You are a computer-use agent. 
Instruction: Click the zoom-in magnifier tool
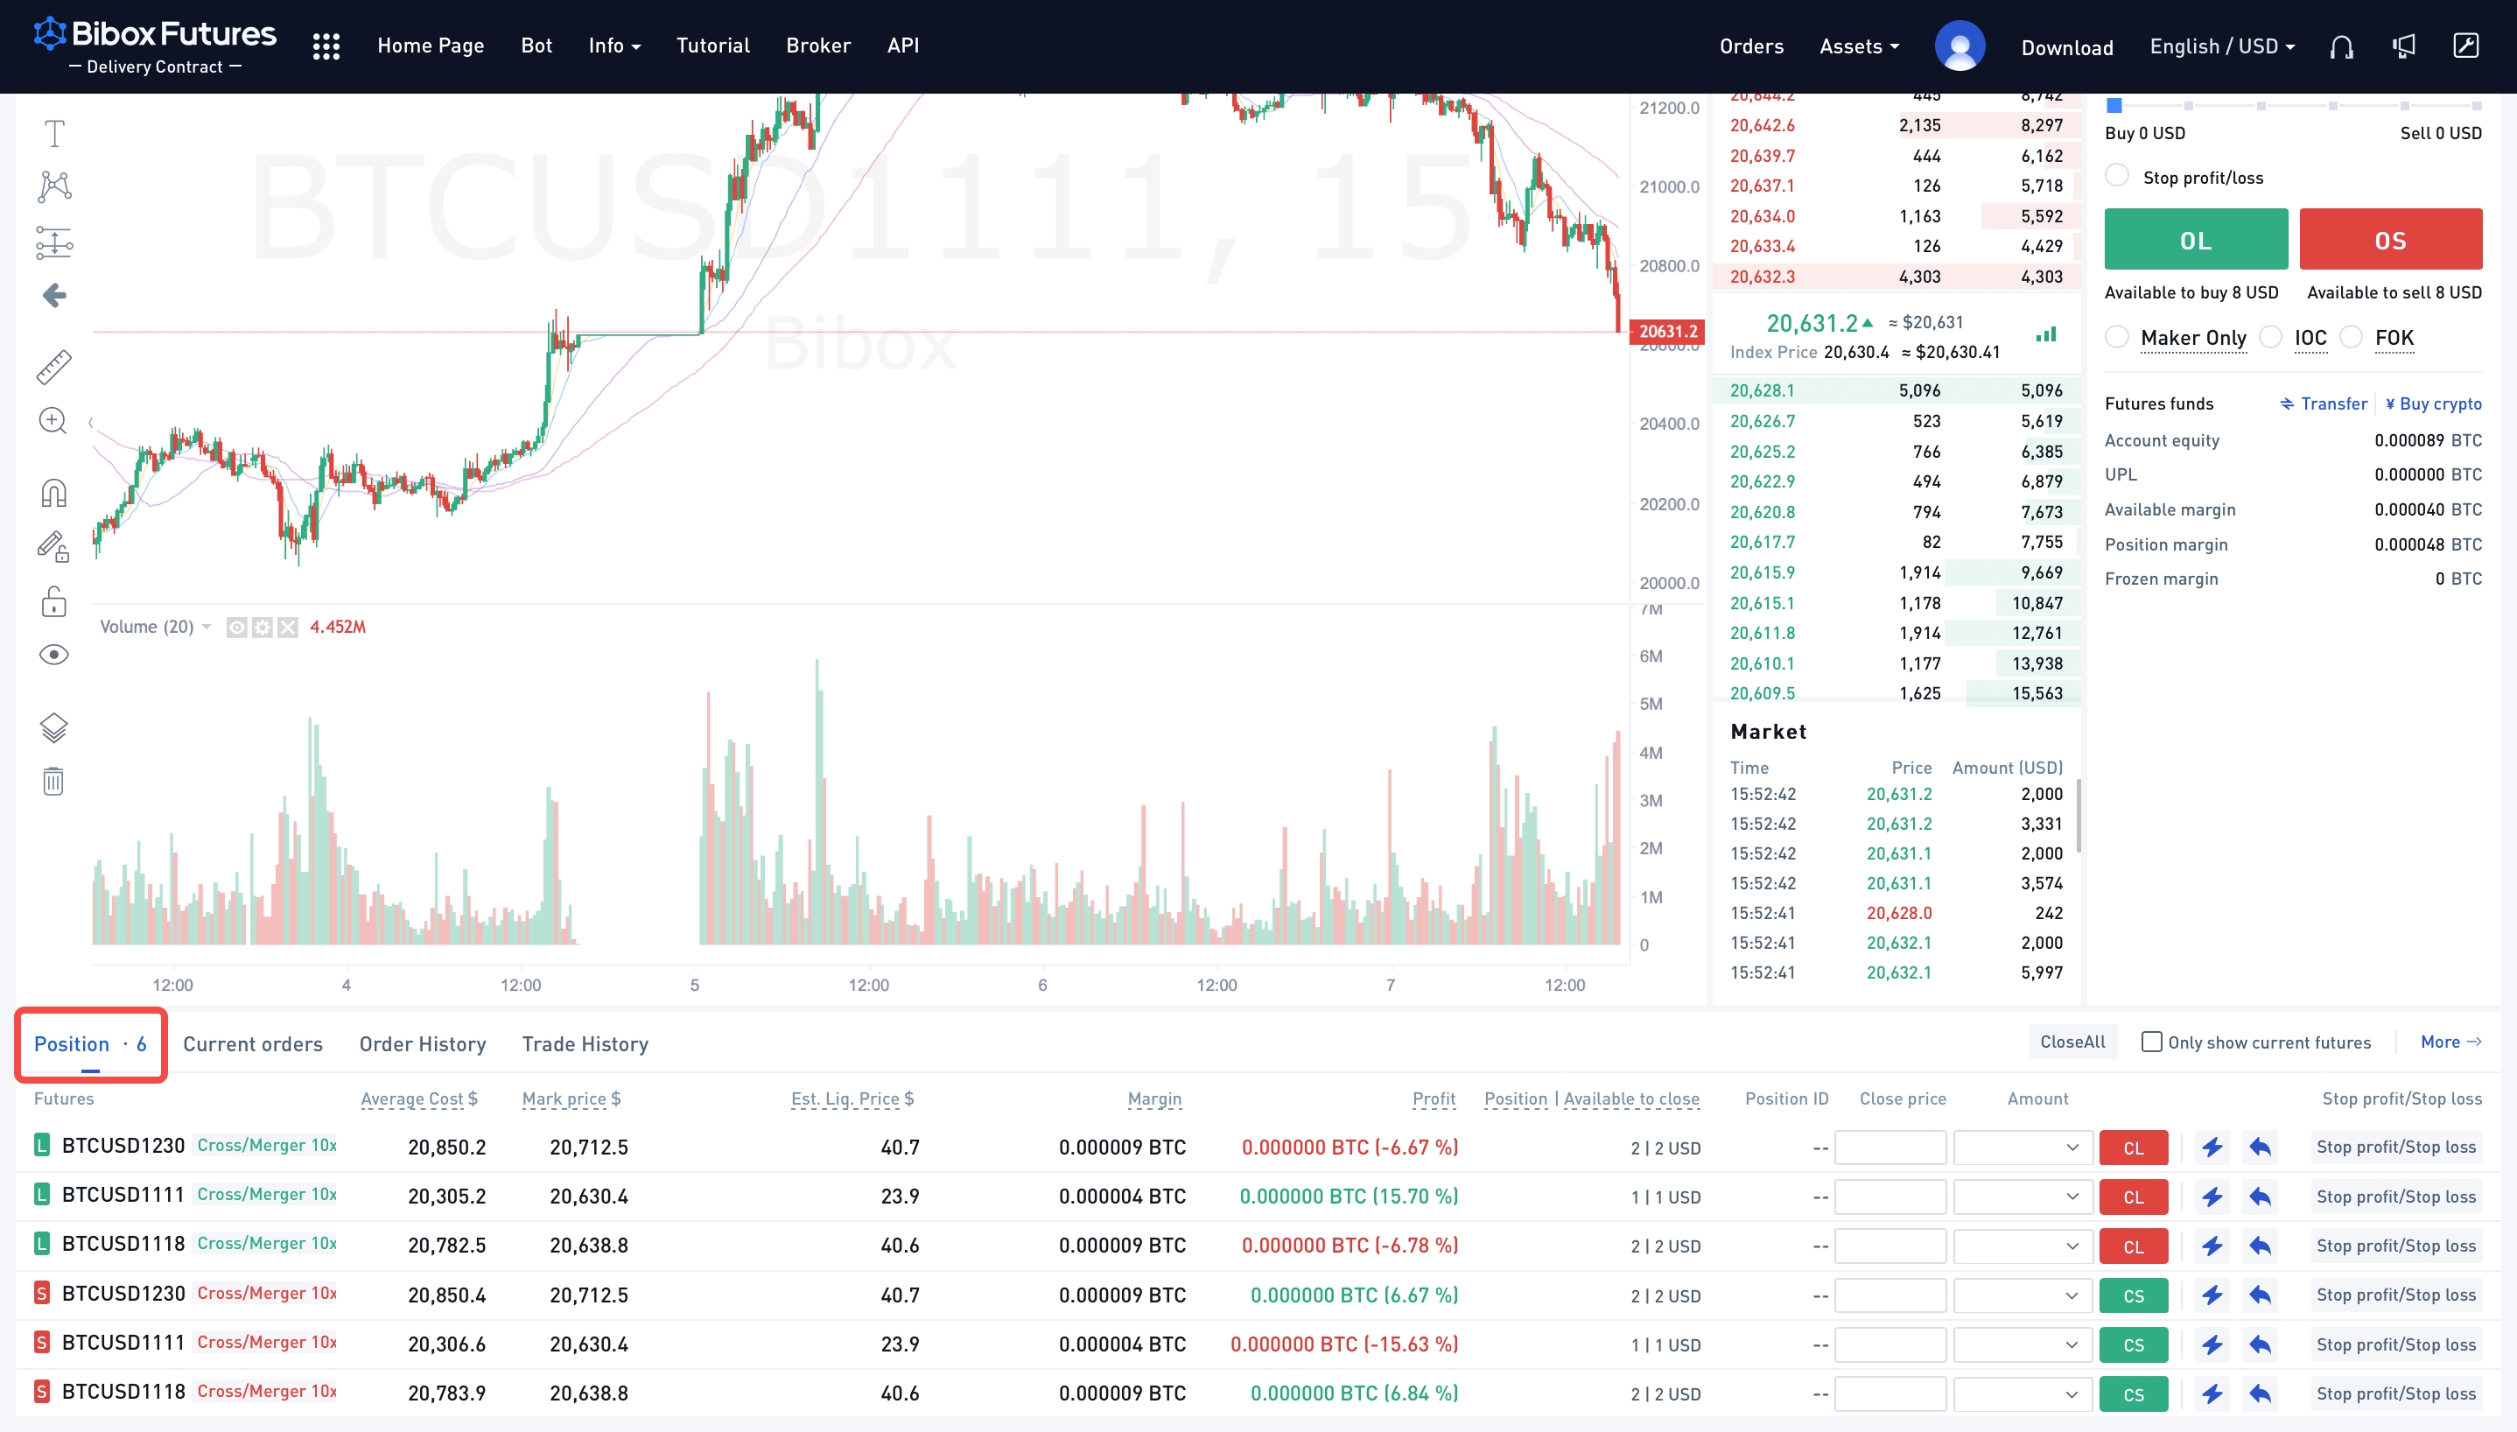[x=53, y=421]
